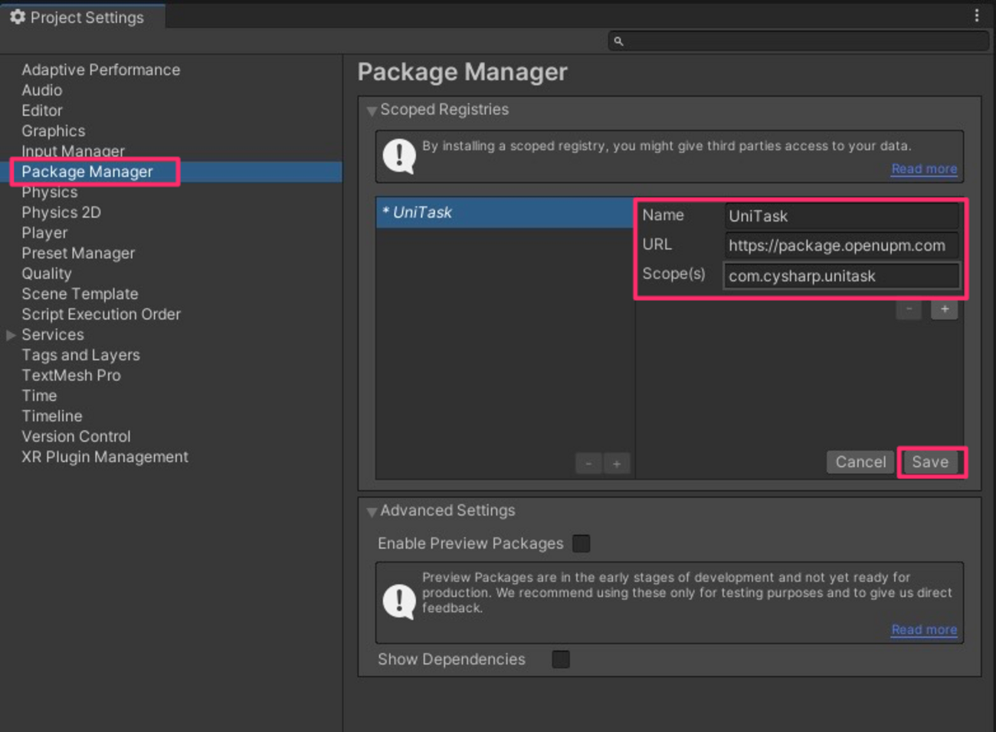This screenshot has width=996, height=732.
Task: Click the gear icon on the Project Settings tab
Action: pos(18,17)
